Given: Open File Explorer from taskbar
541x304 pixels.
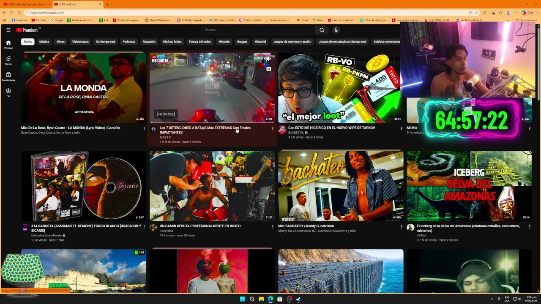Looking at the screenshot, I should (x=261, y=299).
